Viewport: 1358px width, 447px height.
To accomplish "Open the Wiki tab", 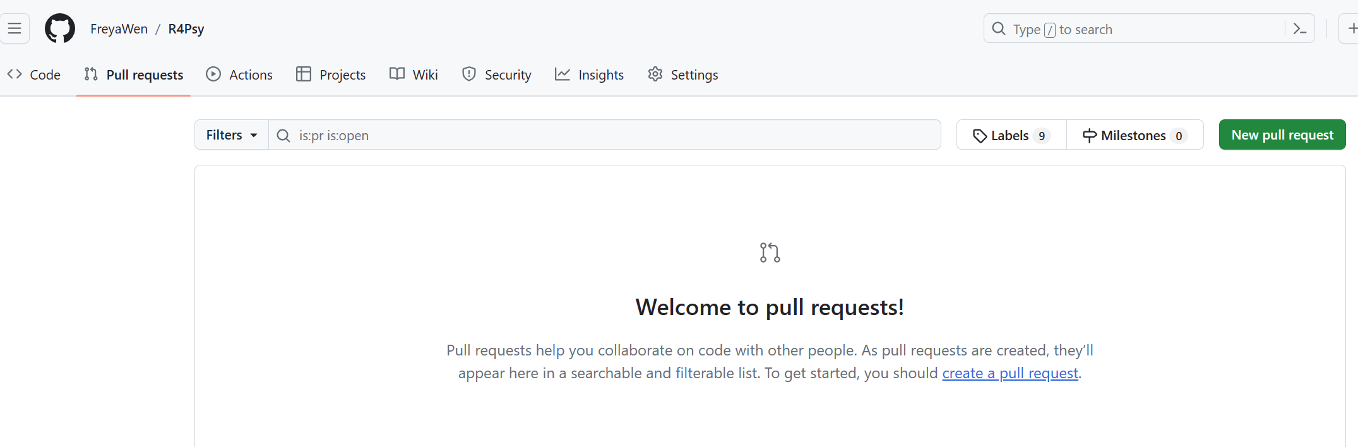I will [414, 74].
